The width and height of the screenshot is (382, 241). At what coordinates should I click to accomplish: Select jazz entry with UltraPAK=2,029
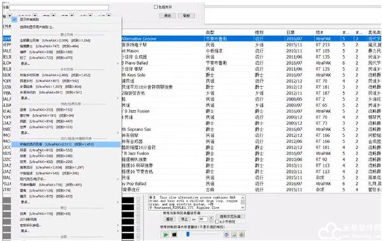[x=66, y=41]
